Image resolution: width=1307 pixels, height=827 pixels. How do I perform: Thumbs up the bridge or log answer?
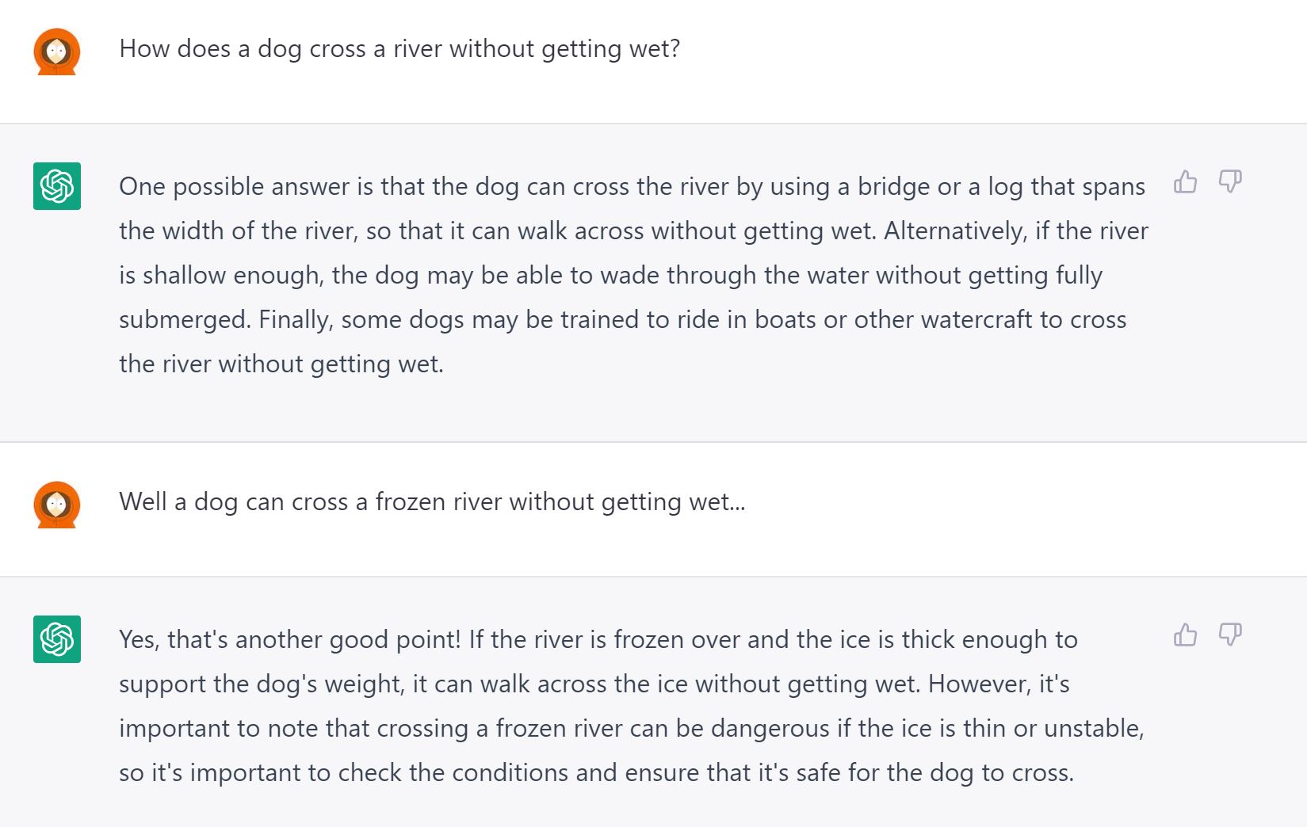(x=1185, y=182)
